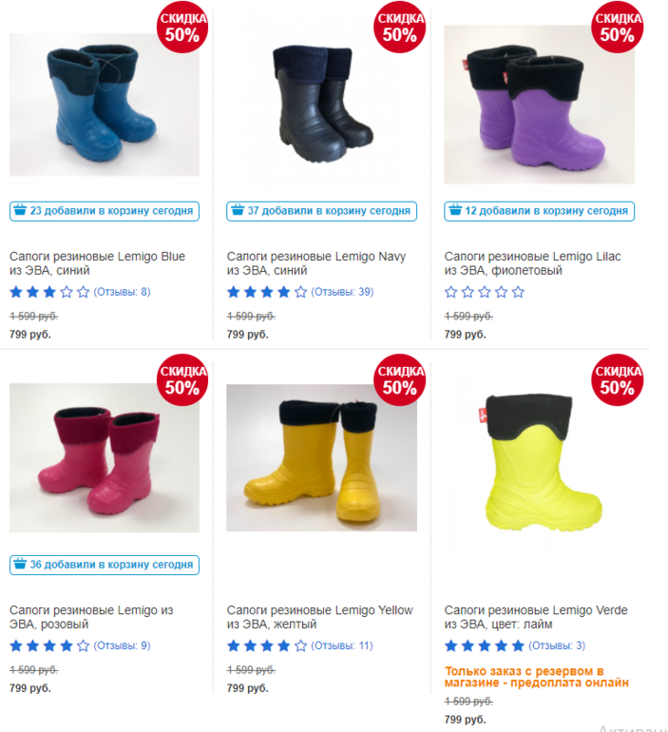Click the 50% discount badge on the Lemigo Navy boots
Image resolution: width=668 pixels, height=732 pixels.
[x=400, y=28]
